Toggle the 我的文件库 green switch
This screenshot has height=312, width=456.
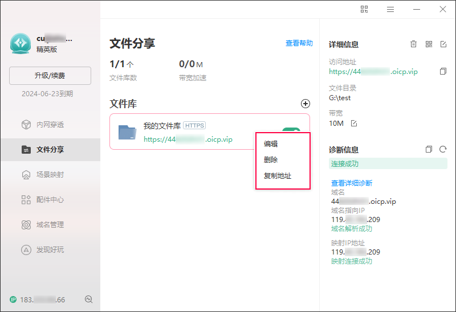(291, 130)
